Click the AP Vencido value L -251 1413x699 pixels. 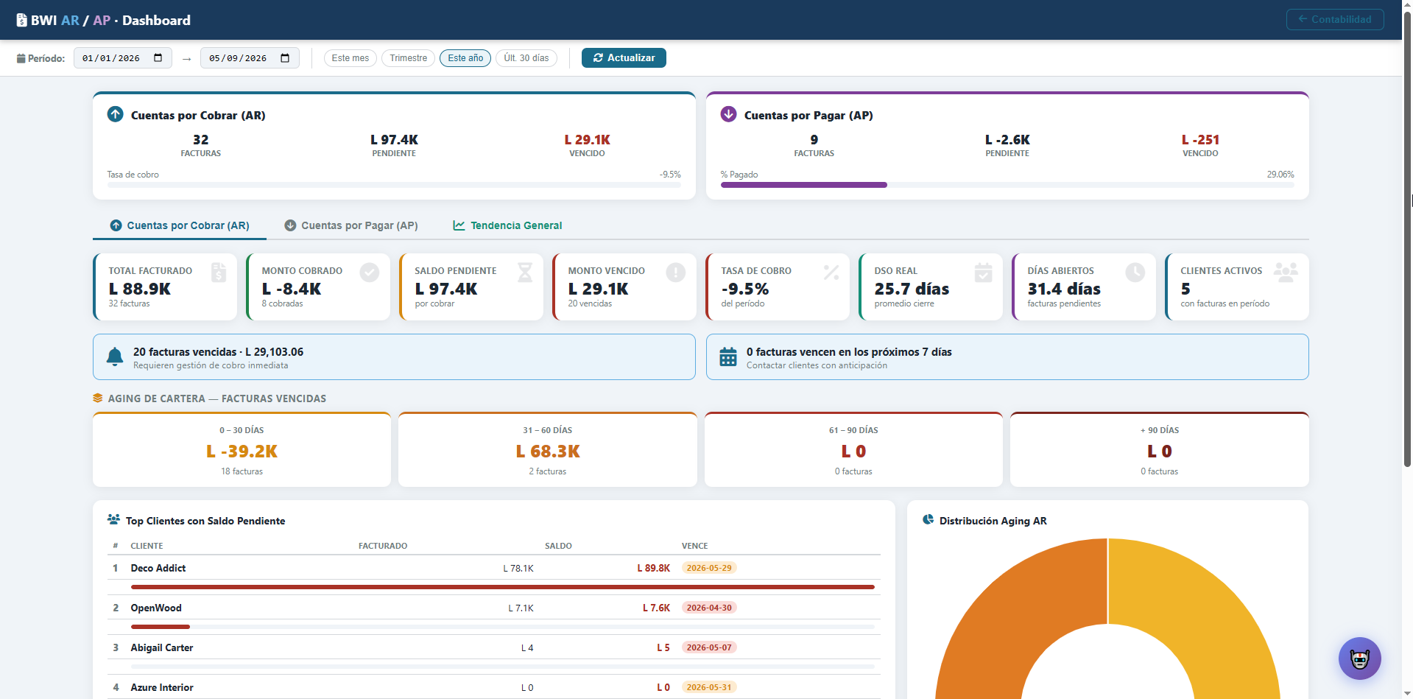coord(1200,140)
